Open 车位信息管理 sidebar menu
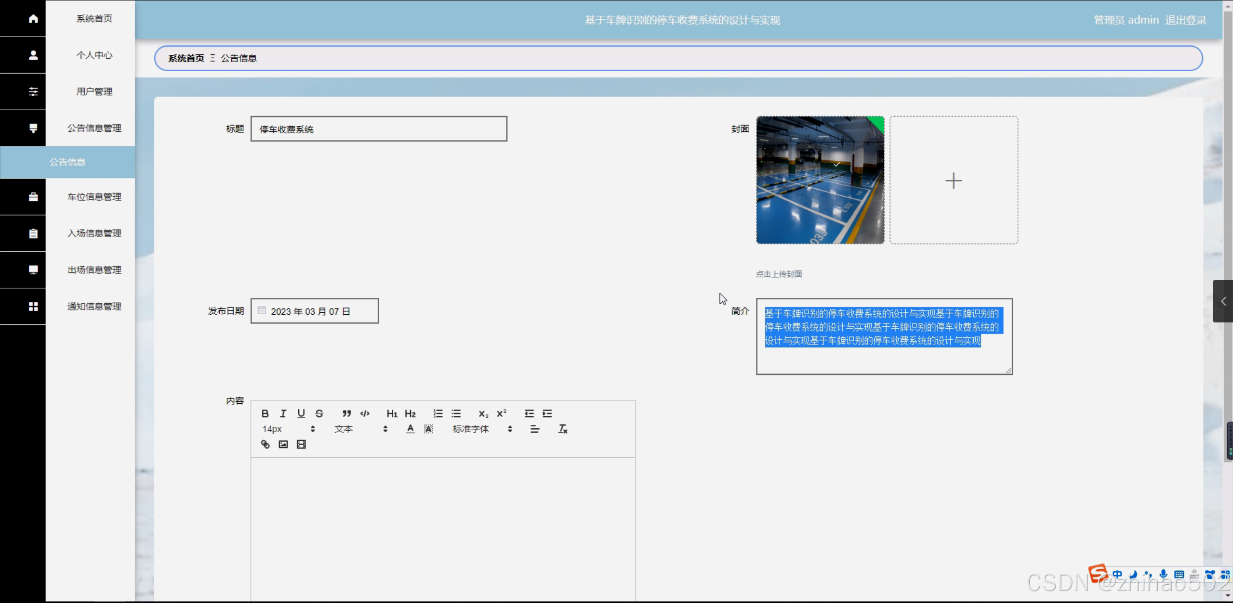 click(x=94, y=197)
